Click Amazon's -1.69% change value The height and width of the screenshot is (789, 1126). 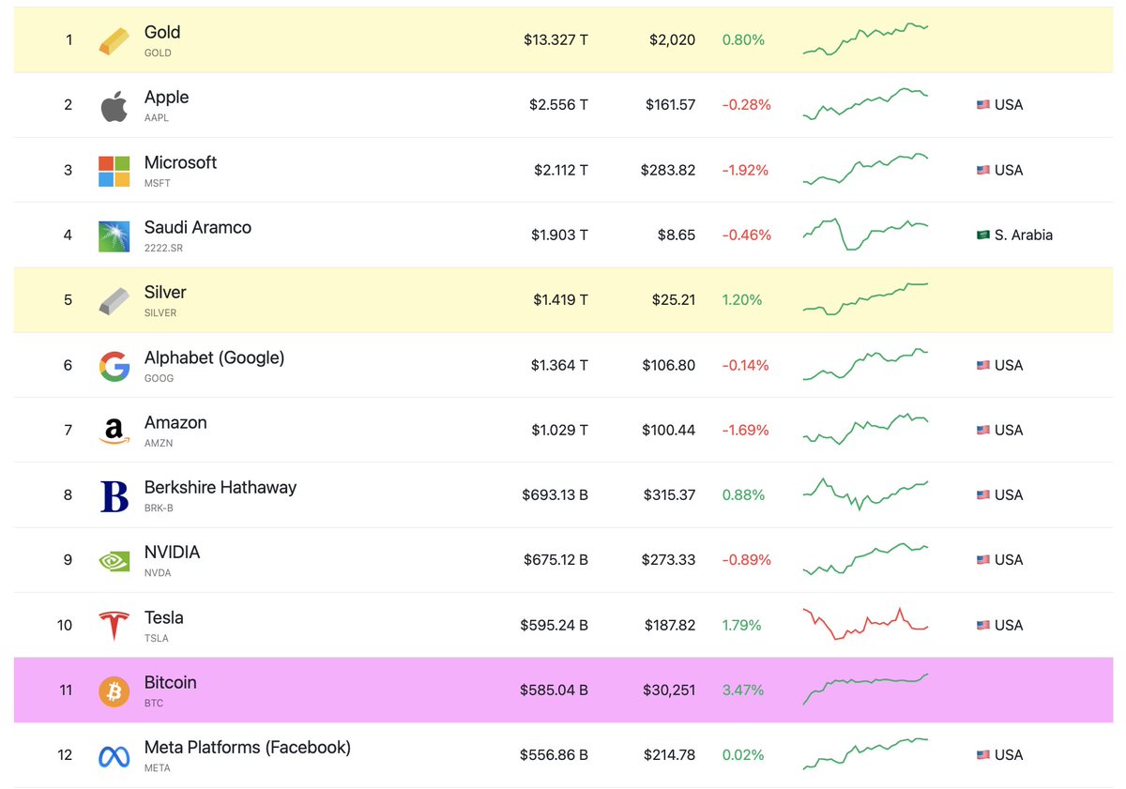tap(745, 430)
